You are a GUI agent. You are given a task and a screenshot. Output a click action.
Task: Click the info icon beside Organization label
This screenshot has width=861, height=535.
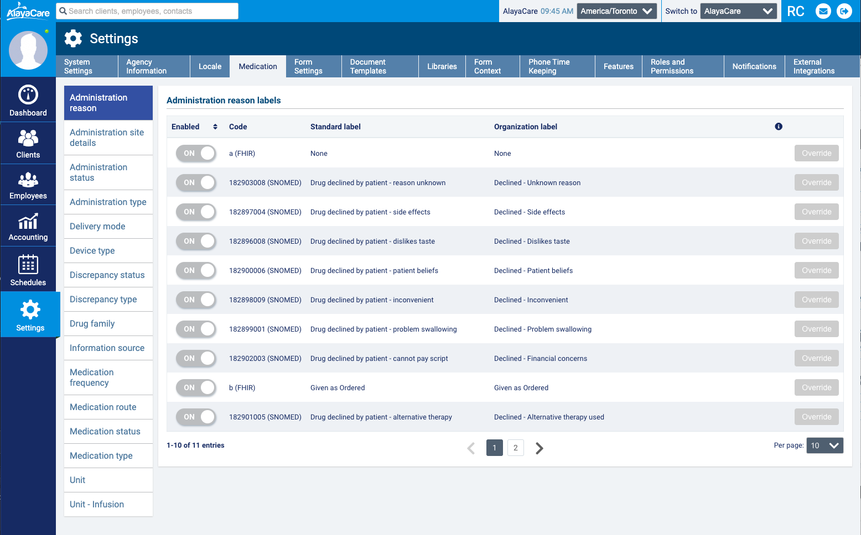coord(779,127)
